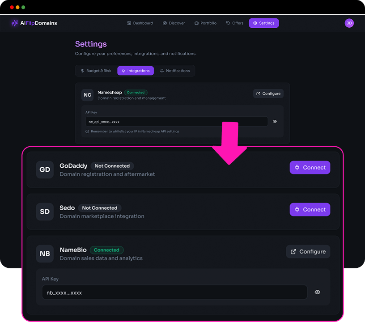Connect the Sedo marketplace integration
The image size is (365, 322).
tap(310, 209)
